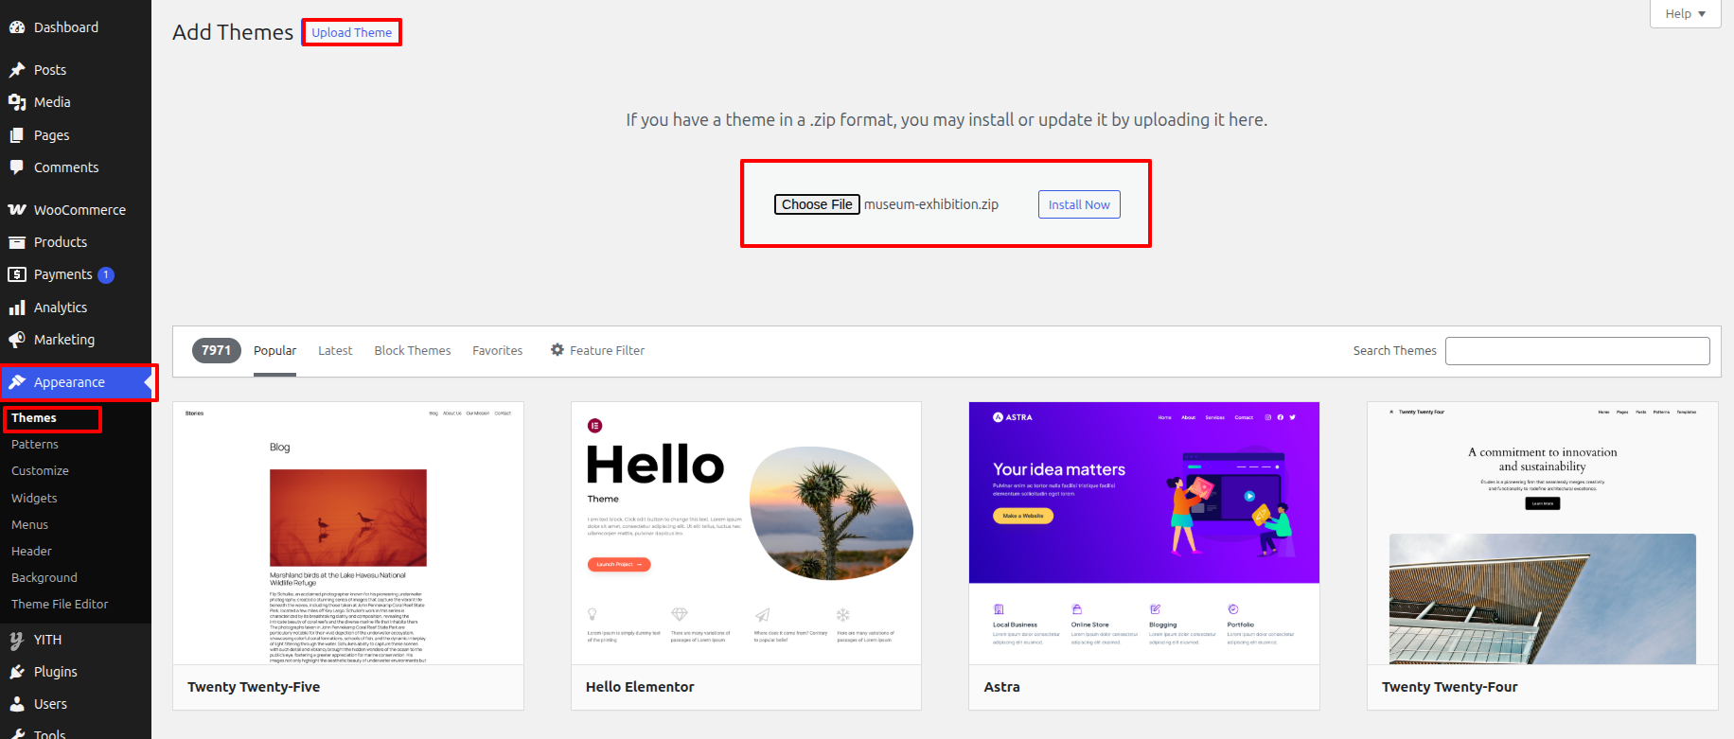Viewport: 1734px width, 739px height.
Task: Click the Comments speech bubble icon
Action: coord(17,167)
